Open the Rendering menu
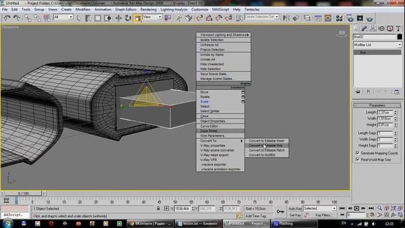The width and height of the screenshot is (405, 228). tap(149, 9)
